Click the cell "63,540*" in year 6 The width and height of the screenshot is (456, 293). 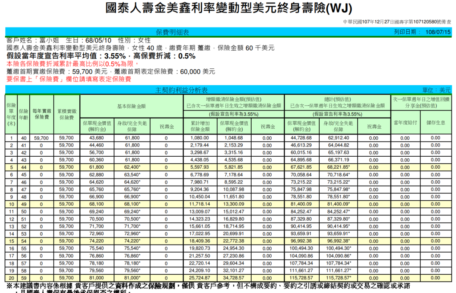tap(132, 175)
